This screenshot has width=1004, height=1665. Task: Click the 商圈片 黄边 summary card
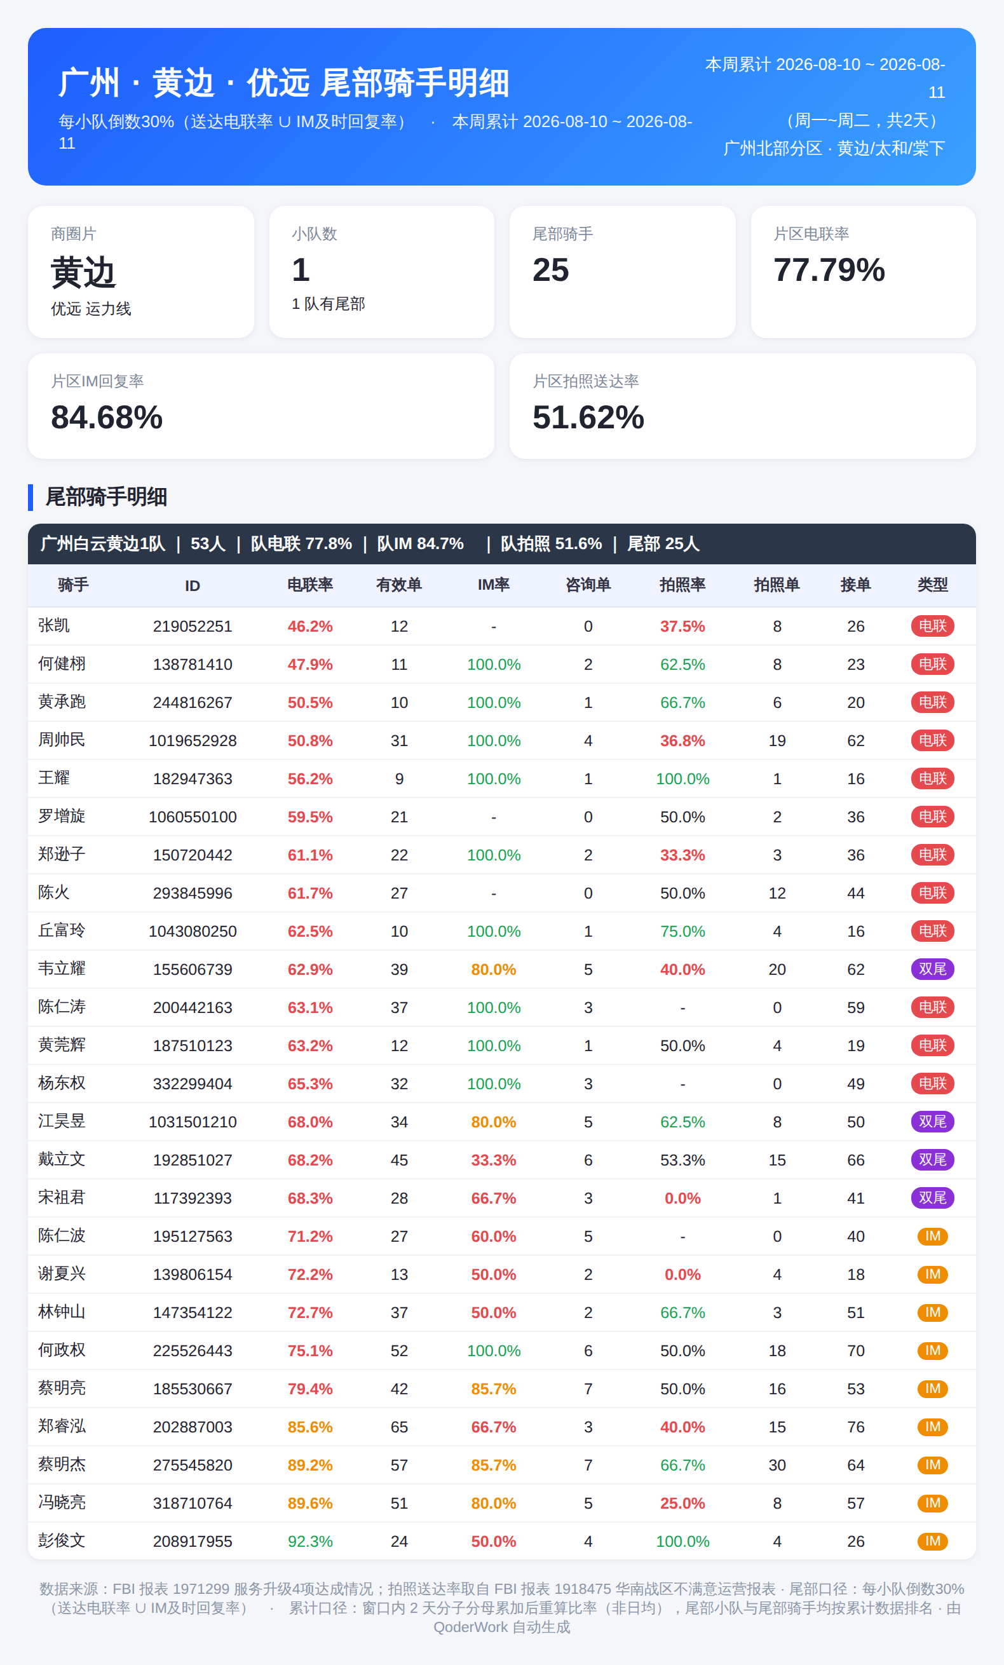pos(140,271)
